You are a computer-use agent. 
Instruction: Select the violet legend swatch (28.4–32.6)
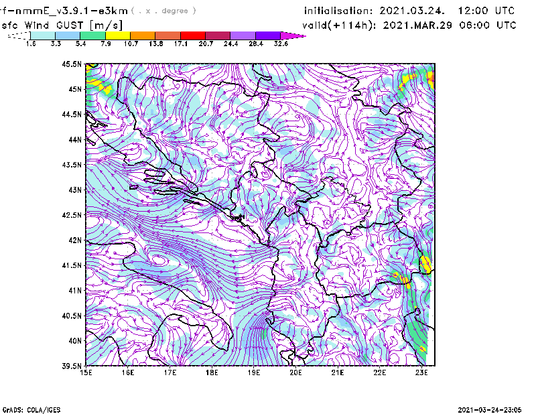pos(268,36)
